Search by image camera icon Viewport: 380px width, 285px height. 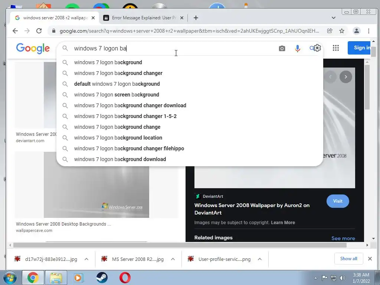tap(282, 49)
